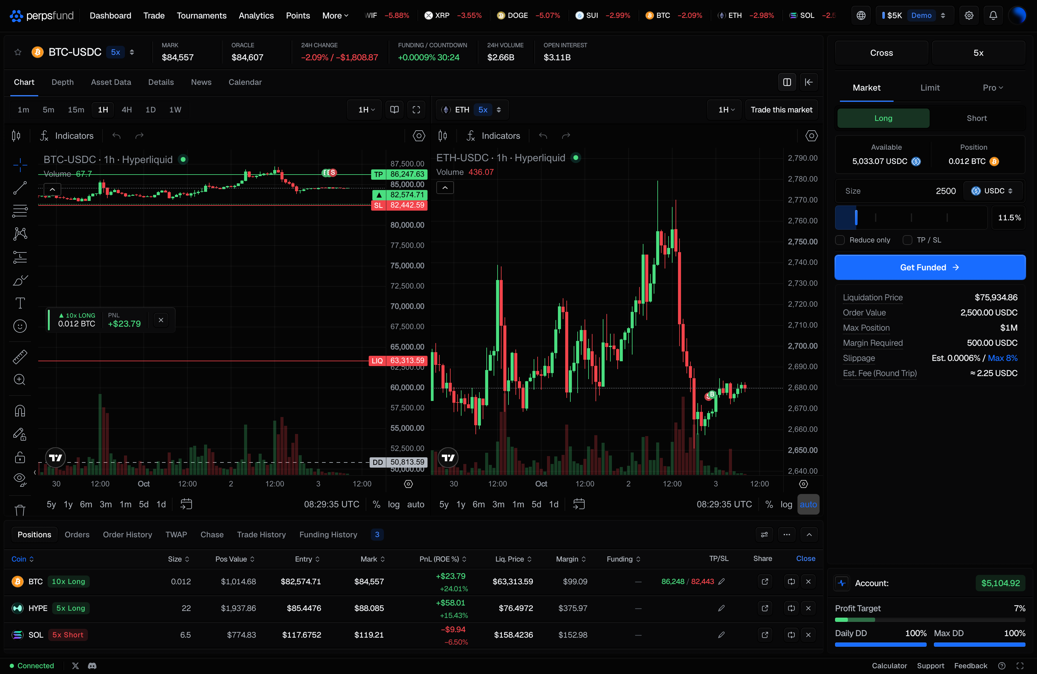This screenshot has height=674, width=1037.
Task: Remove drawings with trash icon
Action: (20, 510)
